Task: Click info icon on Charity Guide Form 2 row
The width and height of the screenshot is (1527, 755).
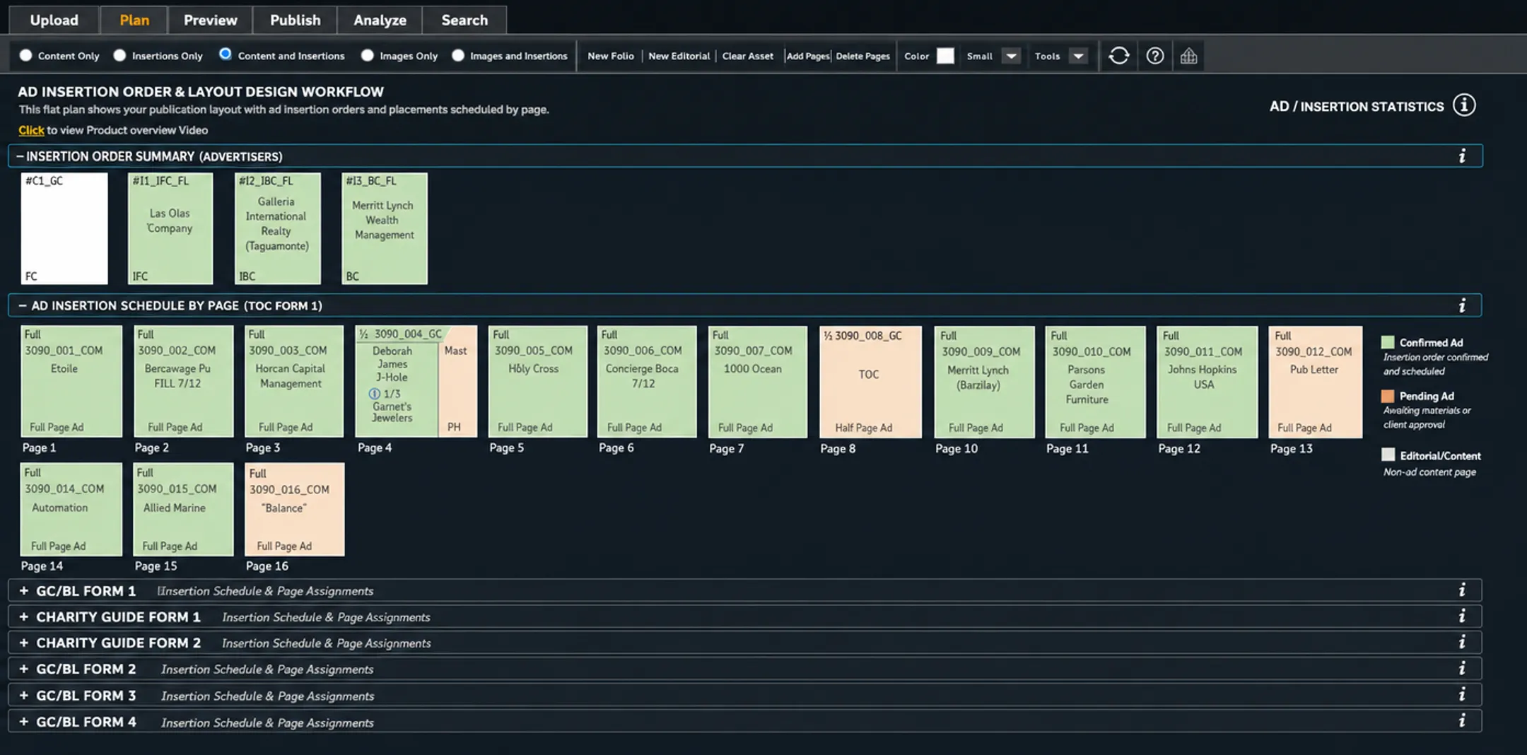Action: pos(1462,642)
